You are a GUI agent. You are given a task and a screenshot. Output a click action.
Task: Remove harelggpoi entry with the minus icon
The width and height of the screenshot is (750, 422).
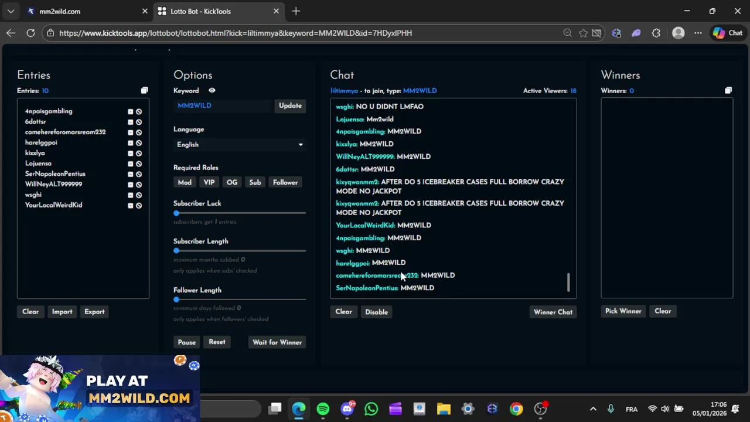coord(130,143)
